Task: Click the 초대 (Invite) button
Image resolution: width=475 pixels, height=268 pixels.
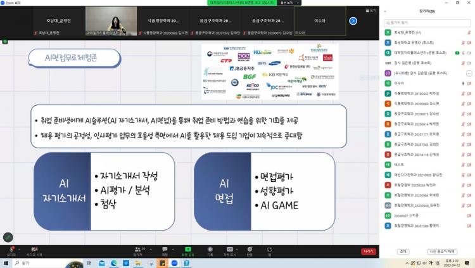Action: (403, 252)
